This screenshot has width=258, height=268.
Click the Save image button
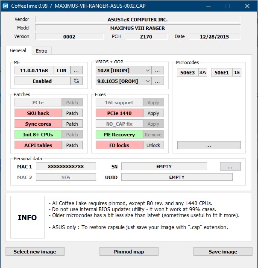223,251
